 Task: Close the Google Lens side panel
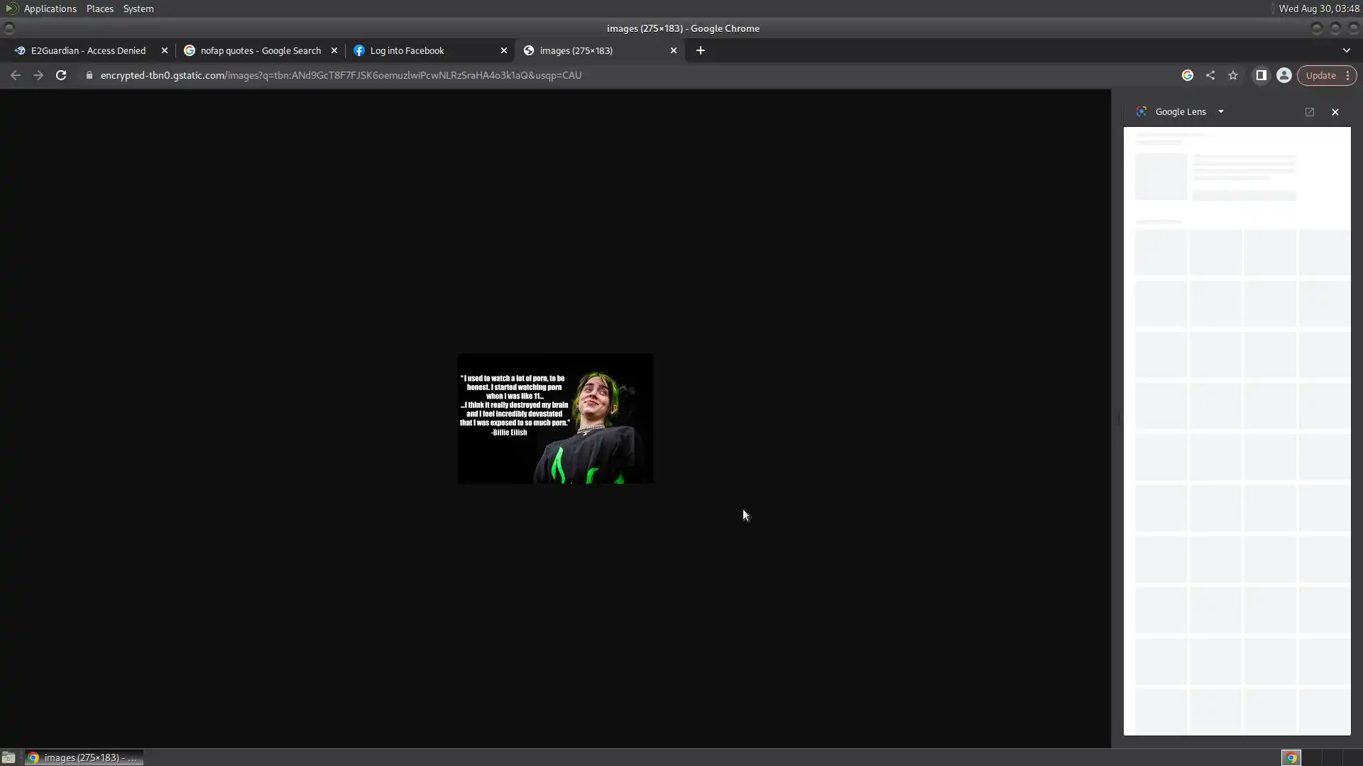pyautogui.click(x=1335, y=112)
